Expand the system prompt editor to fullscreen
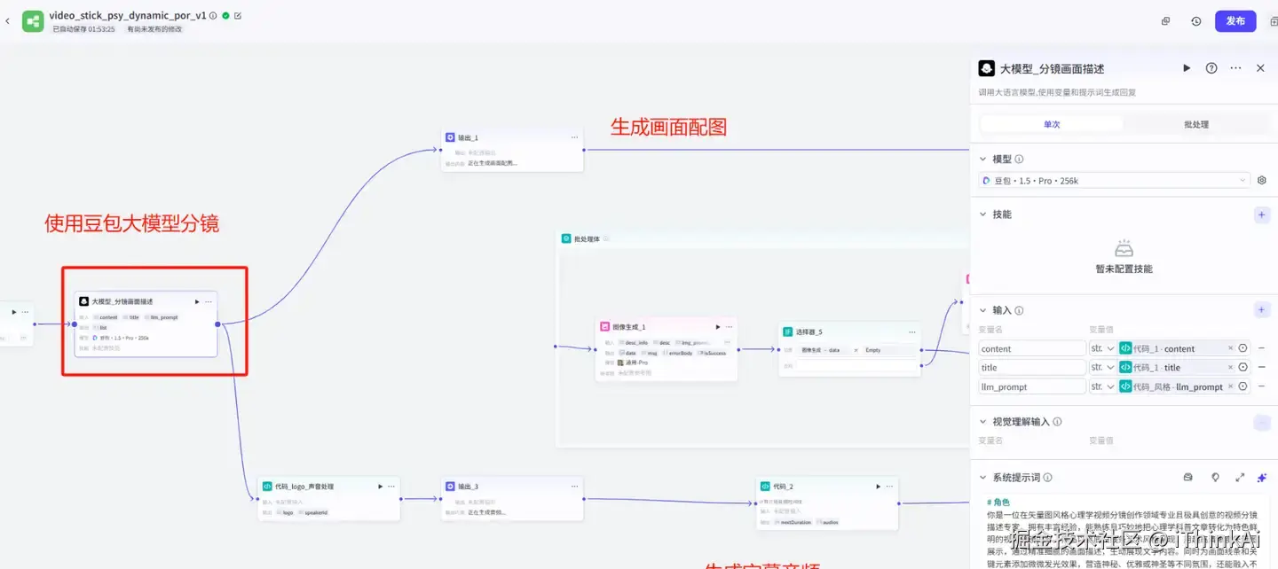The width and height of the screenshot is (1278, 569). 1240,478
